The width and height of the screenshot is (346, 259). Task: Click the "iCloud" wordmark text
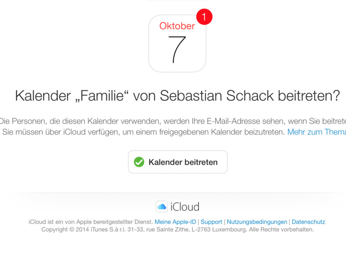[185, 207]
